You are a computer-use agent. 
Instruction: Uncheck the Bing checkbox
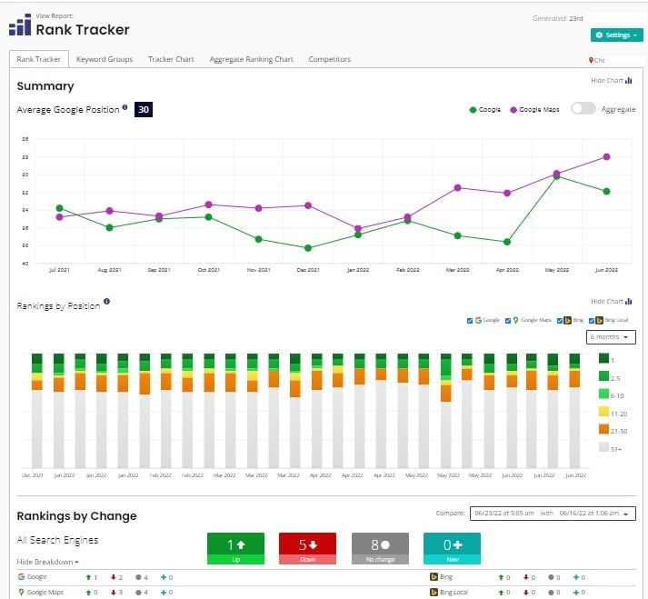pos(560,321)
